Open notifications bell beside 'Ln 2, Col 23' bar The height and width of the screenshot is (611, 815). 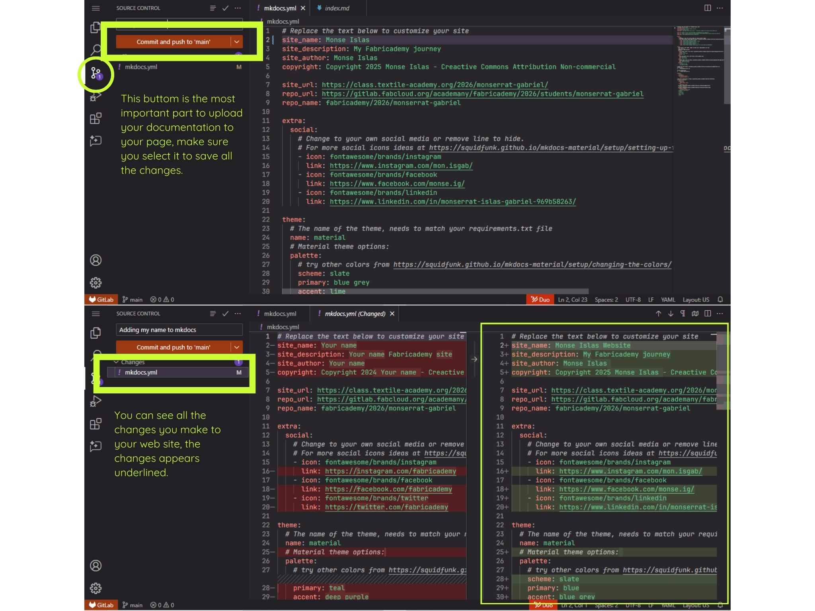point(720,300)
